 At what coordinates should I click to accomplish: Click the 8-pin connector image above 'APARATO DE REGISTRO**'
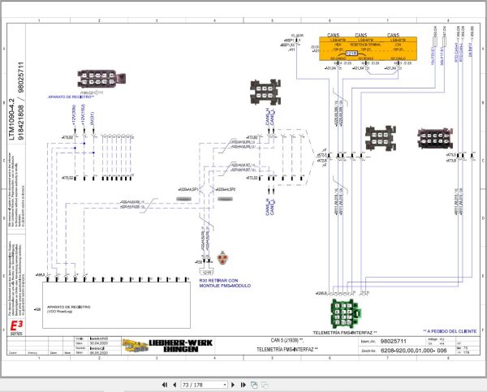[x=101, y=79]
